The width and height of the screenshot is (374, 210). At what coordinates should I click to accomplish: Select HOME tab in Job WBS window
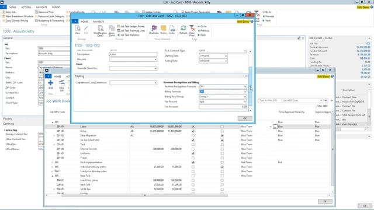[57, 76]
